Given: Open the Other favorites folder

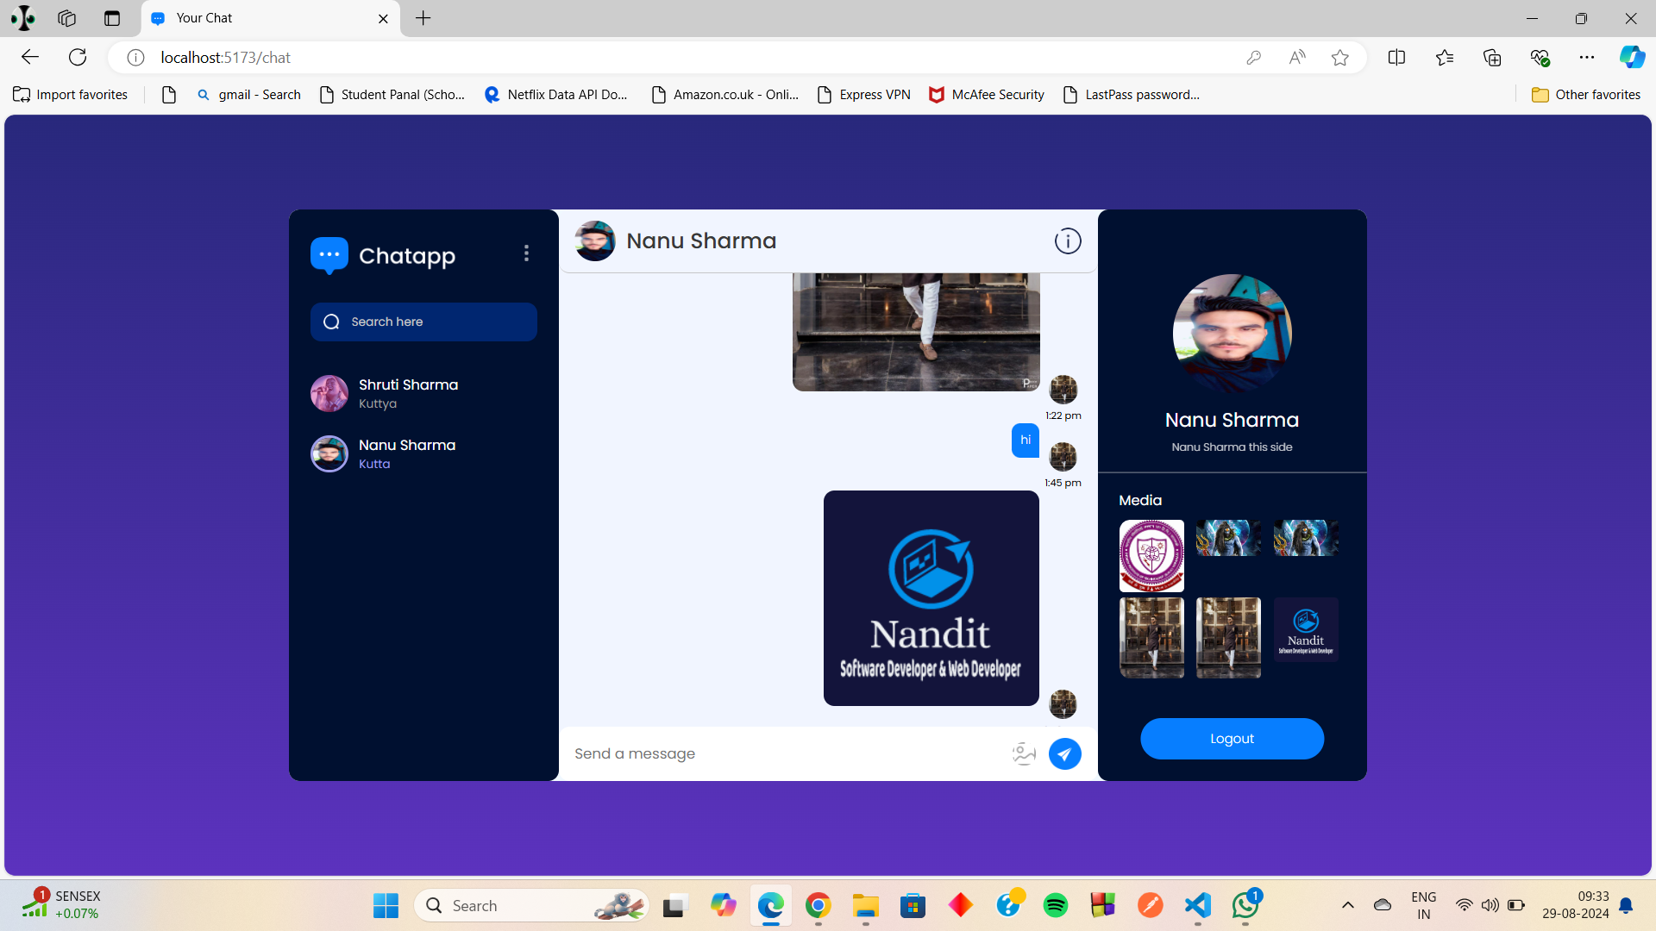Looking at the screenshot, I should click(1585, 95).
